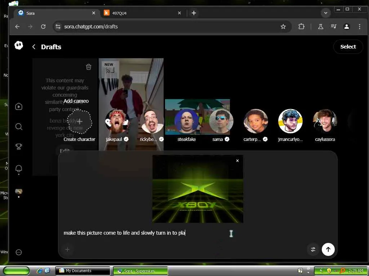Click the Select button in Drafts
This screenshot has height=276, width=369.
[348, 47]
